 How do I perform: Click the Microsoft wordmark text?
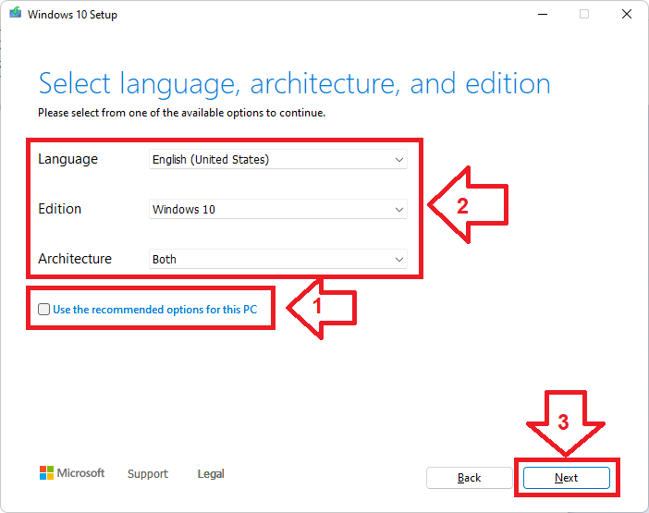pos(80,473)
